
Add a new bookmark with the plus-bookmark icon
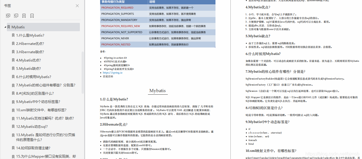[24, 16]
